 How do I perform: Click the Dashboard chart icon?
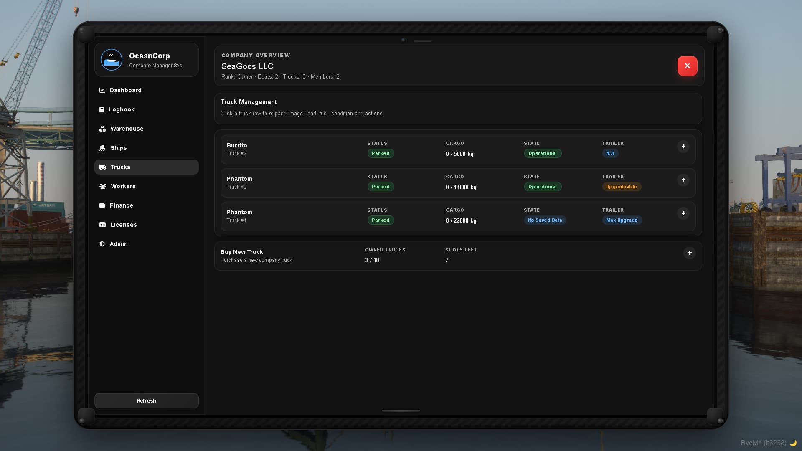tap(102, 90)
